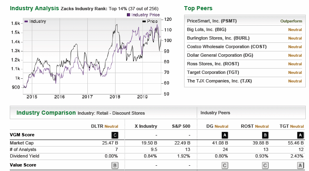The image size is (309, 171).
Task: Click Neutral rating beside The TJX Companies
Action: [295, 81]
